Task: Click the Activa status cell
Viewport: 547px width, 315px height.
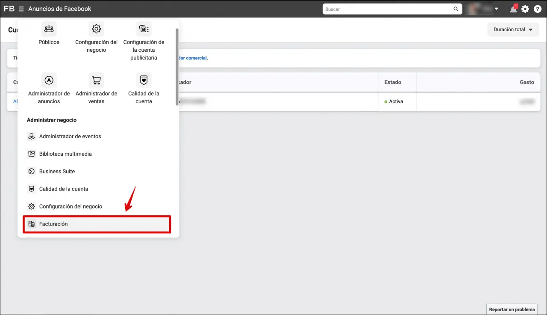Action: point(397,101)
